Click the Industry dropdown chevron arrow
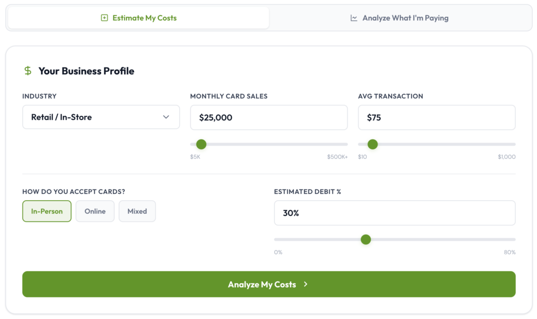 (166, 117)
